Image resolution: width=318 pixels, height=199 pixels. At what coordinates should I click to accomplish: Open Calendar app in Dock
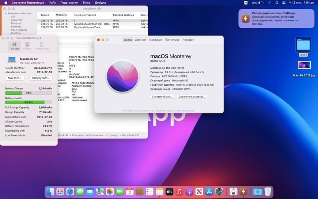[x=130, y=191]
